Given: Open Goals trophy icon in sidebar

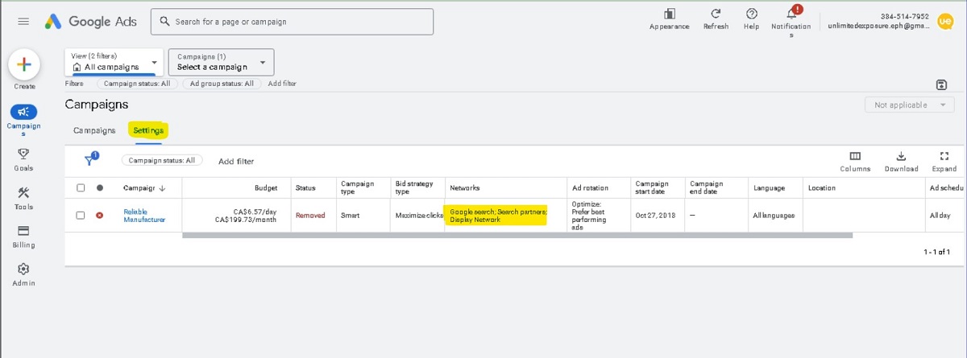Looking at the screenshot, I should [x=24, y=154].
